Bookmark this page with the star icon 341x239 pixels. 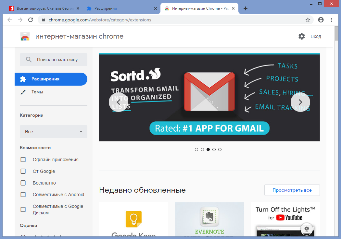click(308, 20)
